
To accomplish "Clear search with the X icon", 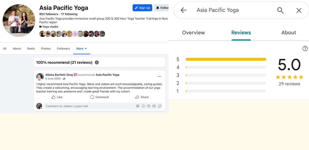I will [x=299, y=10].
